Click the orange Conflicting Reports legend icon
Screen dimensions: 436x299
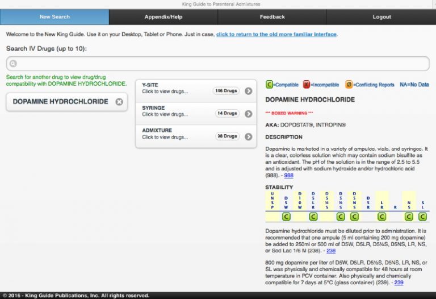tap(349, 84)
